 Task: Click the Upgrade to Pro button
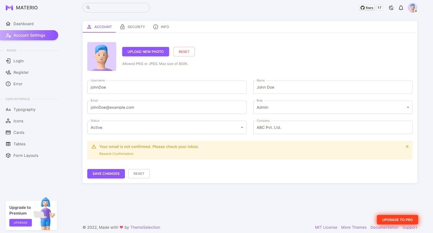click(x=397, y=219)
